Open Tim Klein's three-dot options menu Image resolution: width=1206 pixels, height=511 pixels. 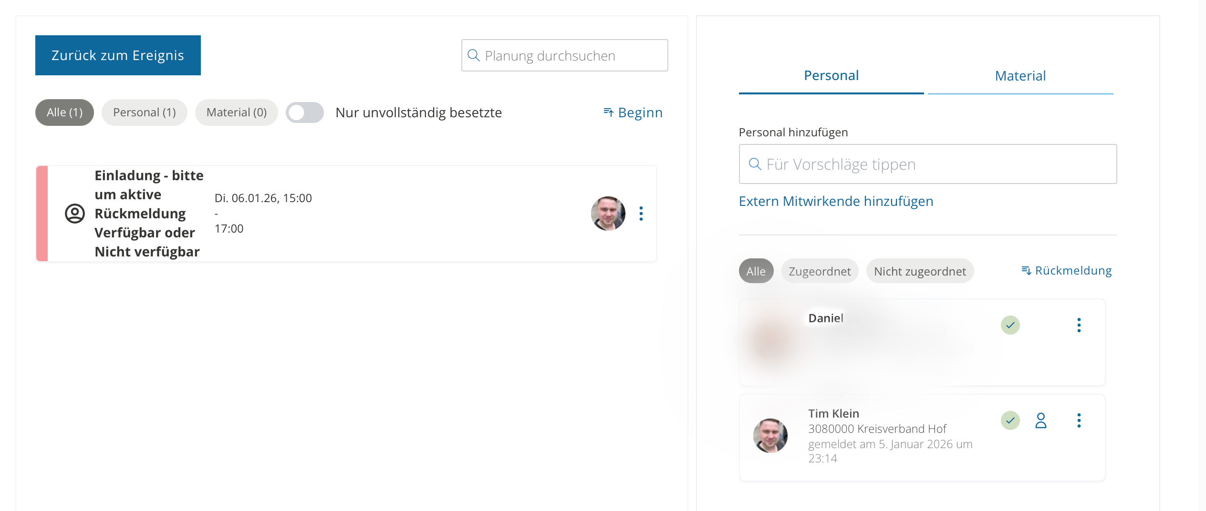point(1079,420)
